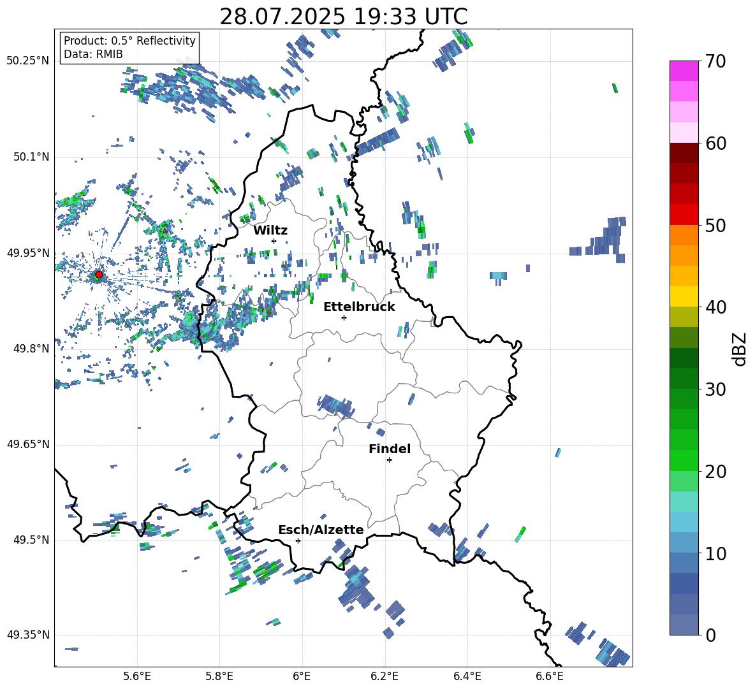Click the longitude label 6.6°E
Screen dimensions: 755x689
point(550,676)
